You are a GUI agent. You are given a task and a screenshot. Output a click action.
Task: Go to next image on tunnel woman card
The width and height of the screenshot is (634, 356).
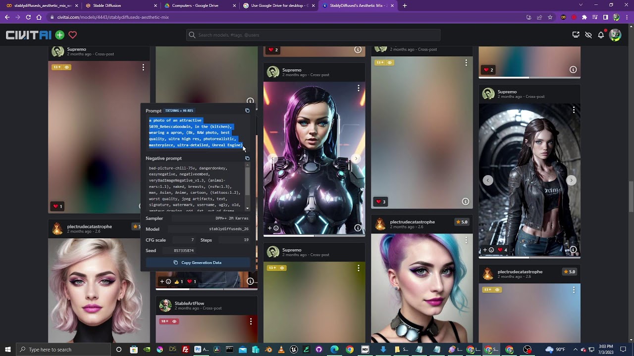point(571,180)
